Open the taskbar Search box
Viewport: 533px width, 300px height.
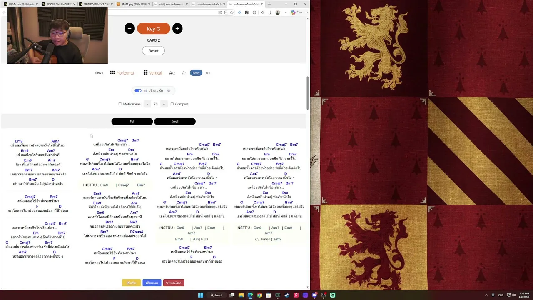click(x=217, y=295)
